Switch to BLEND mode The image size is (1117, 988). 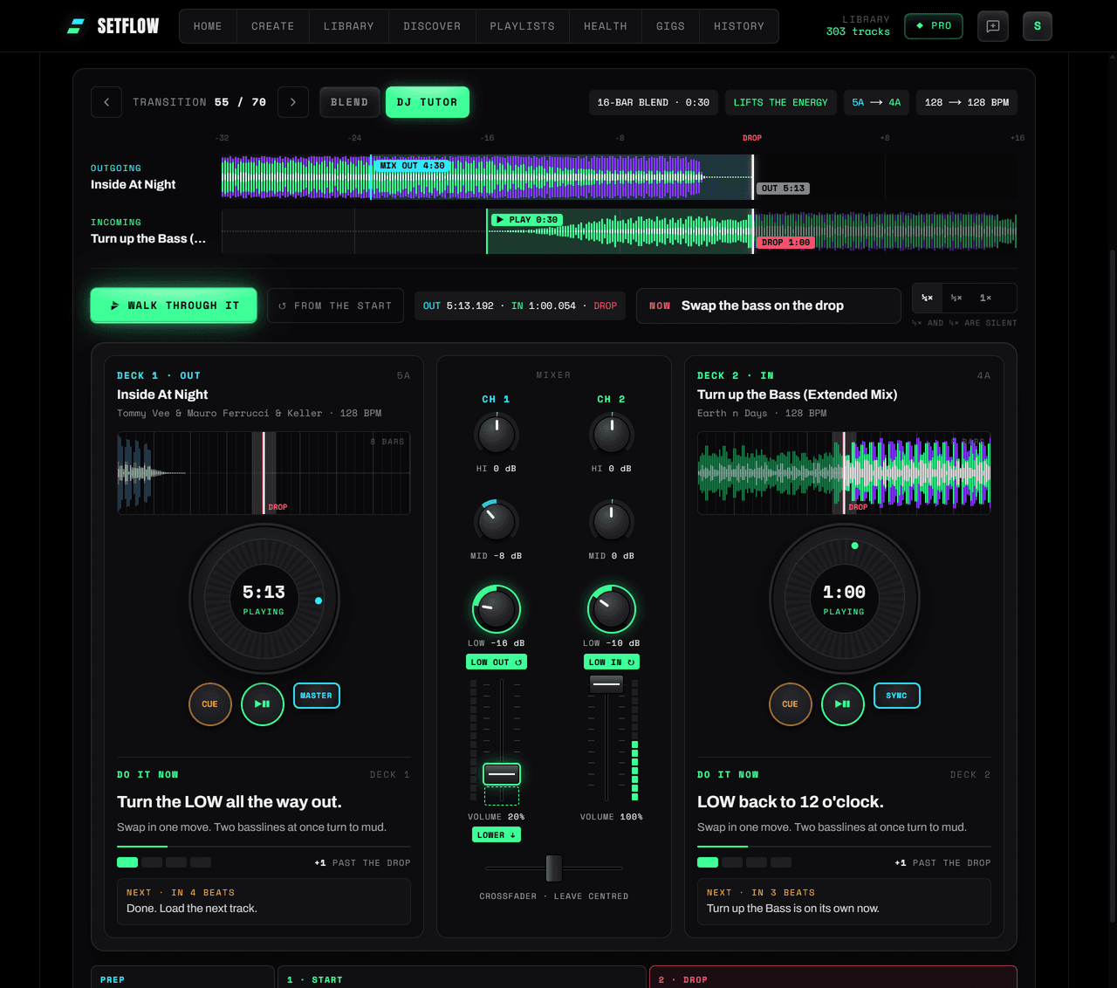[349, 102]
